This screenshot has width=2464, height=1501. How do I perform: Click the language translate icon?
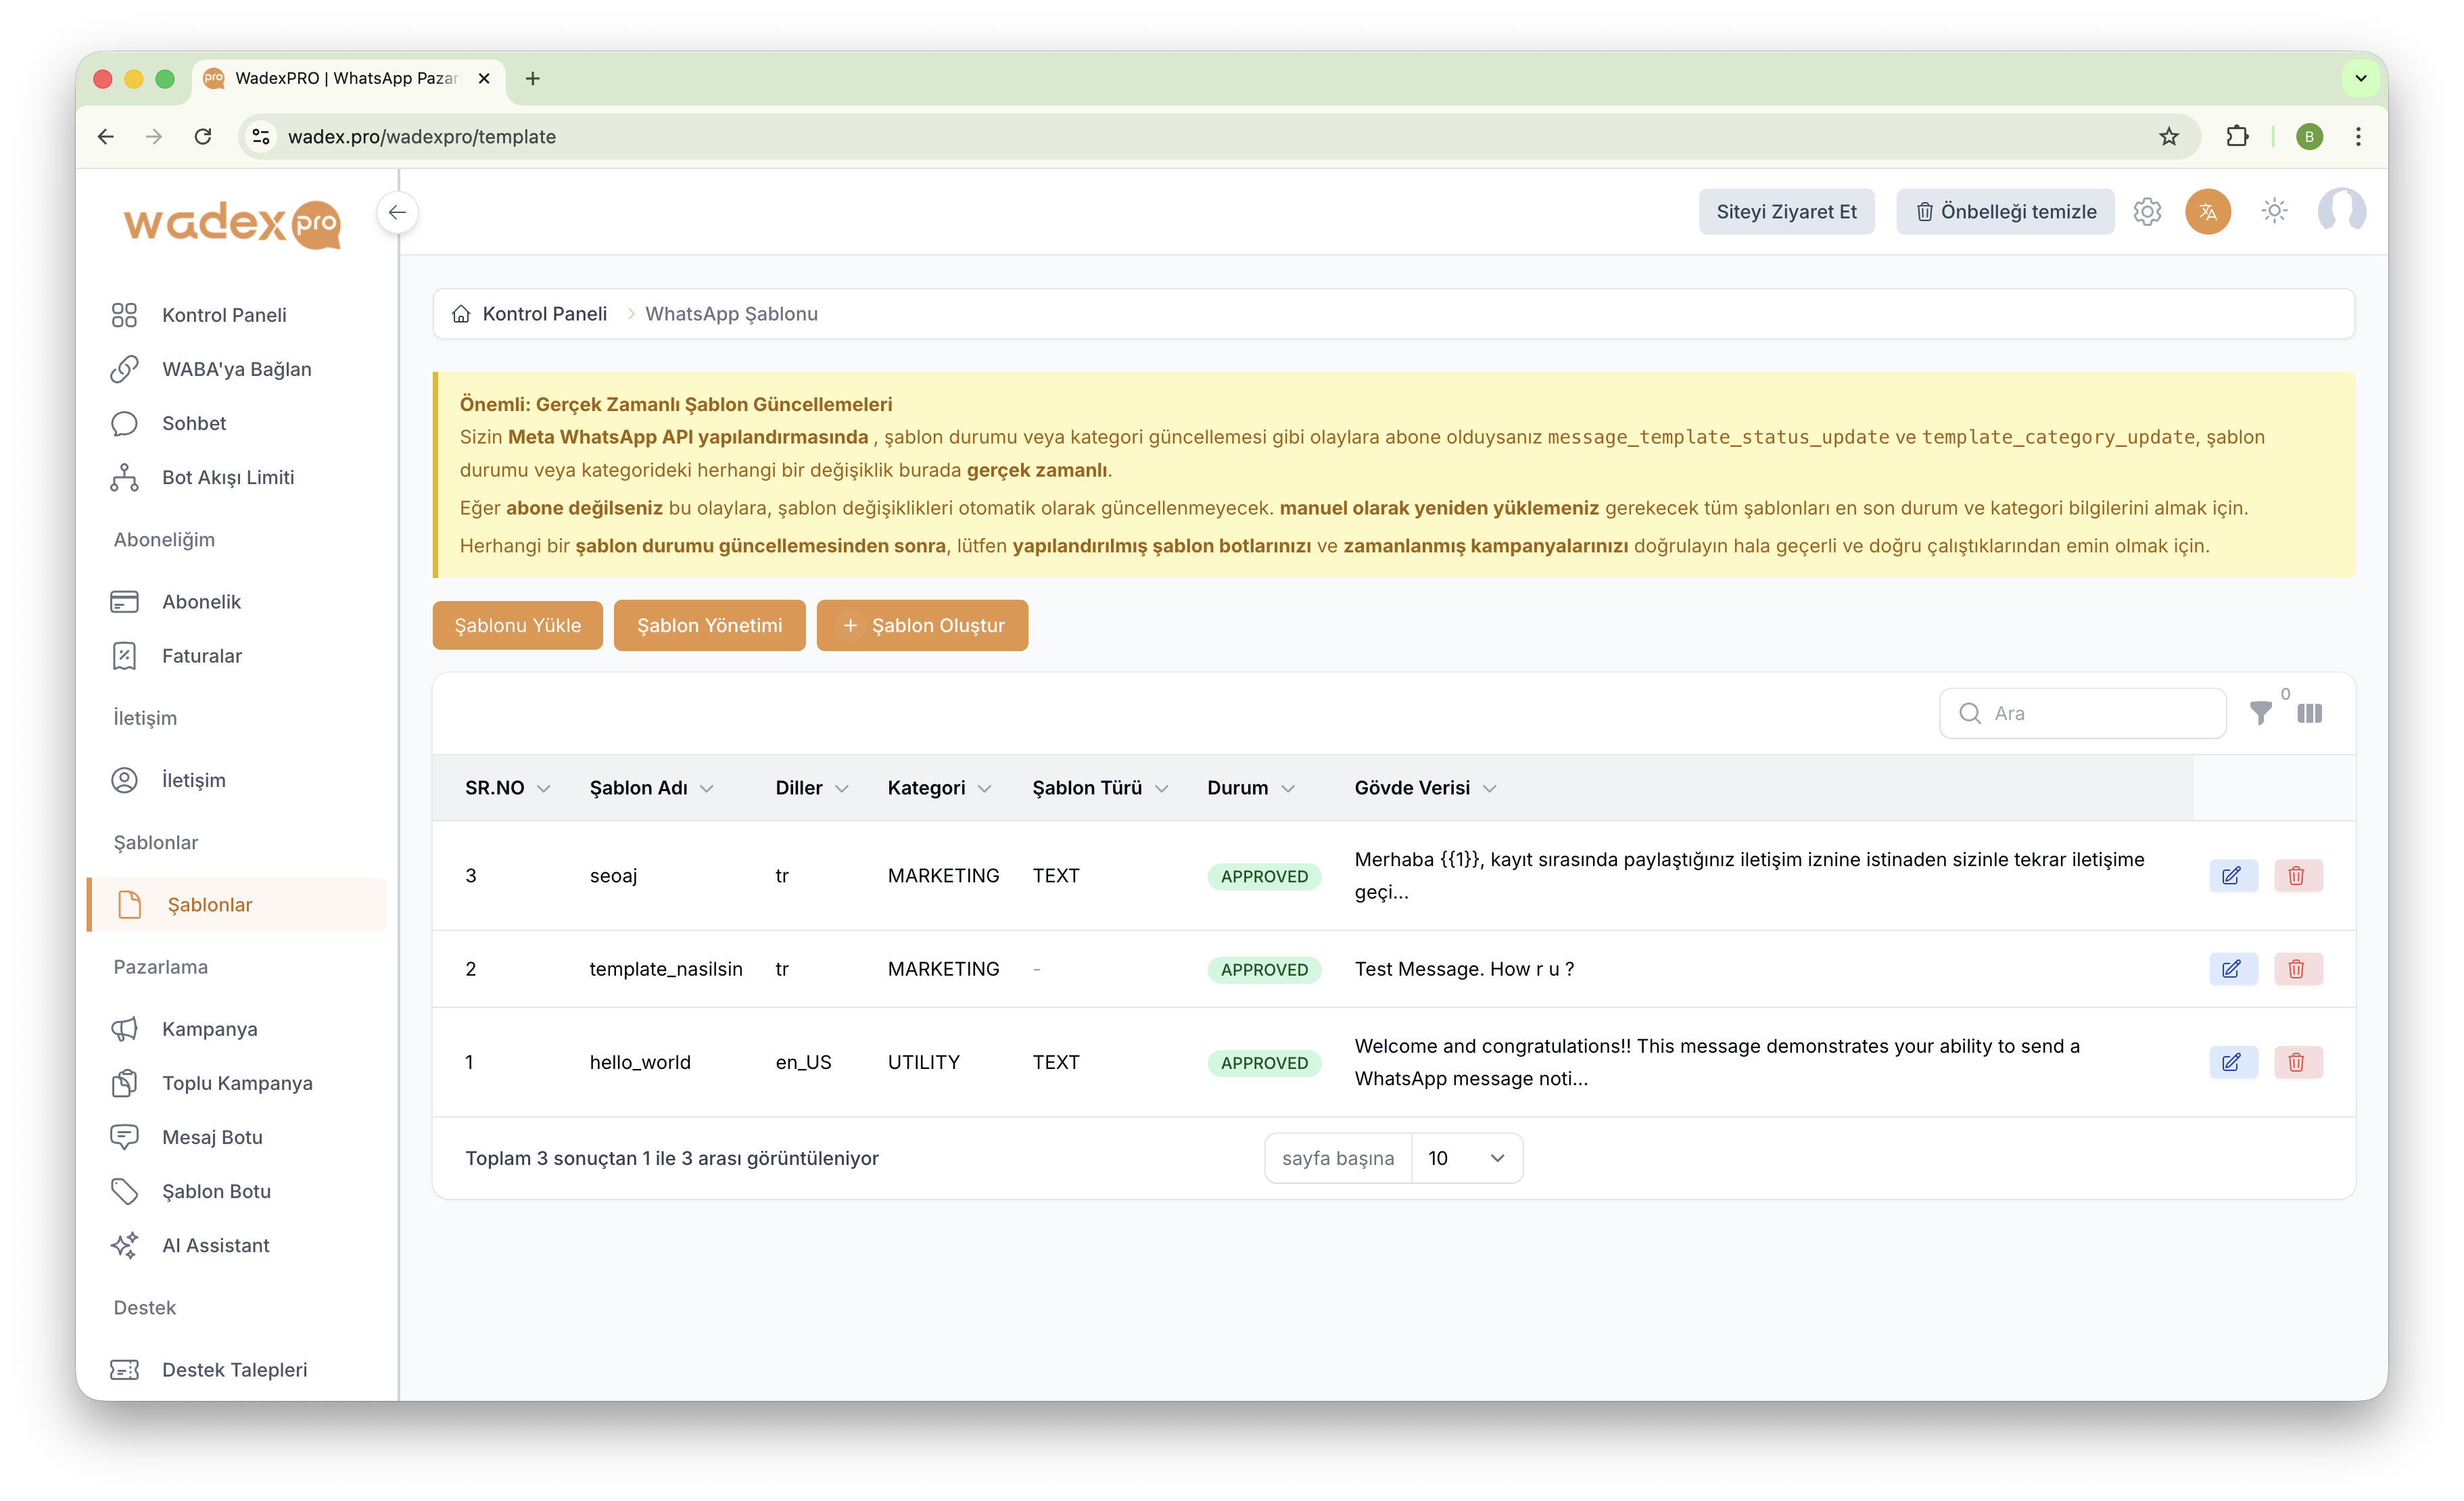2208,212
